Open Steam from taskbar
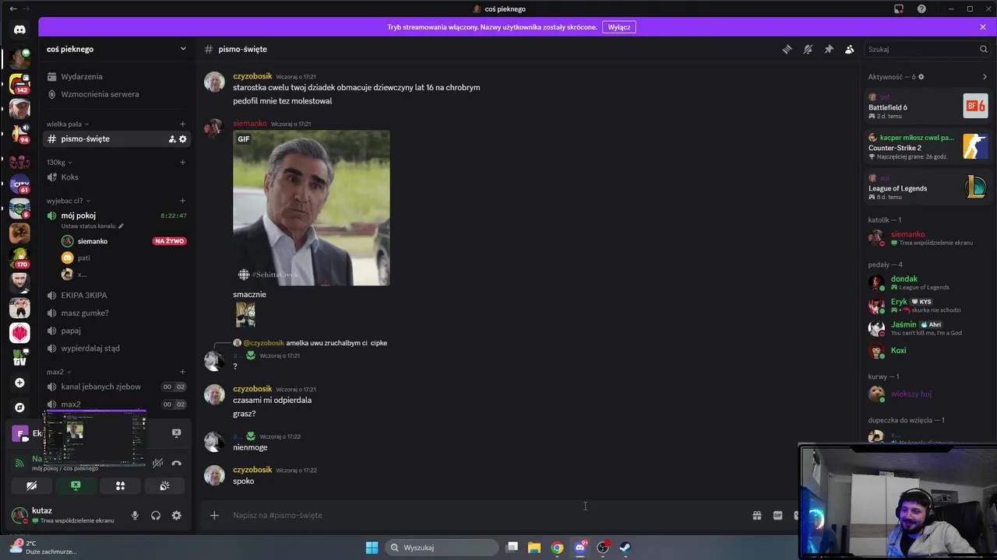 point(625,548)
